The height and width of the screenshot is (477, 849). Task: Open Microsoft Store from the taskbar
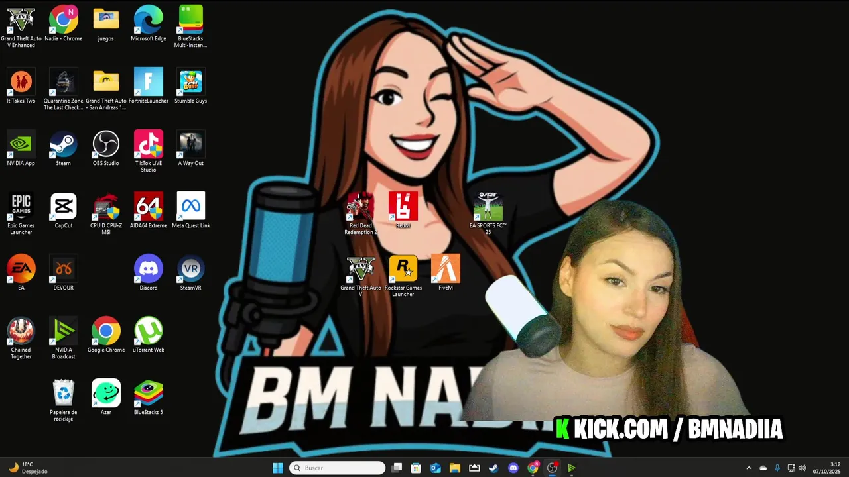(x=416, y=468)
